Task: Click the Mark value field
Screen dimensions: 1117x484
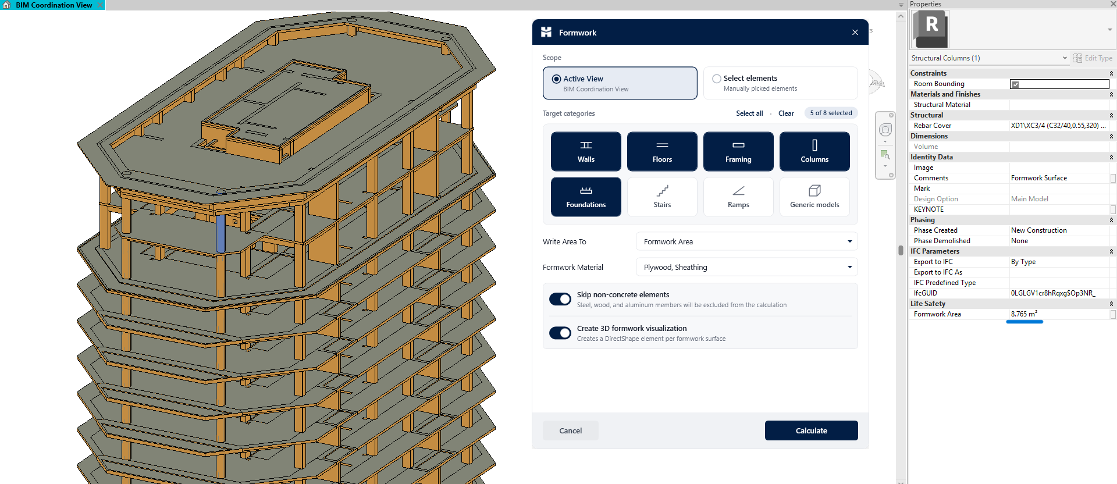Action: click(1059, 188)
